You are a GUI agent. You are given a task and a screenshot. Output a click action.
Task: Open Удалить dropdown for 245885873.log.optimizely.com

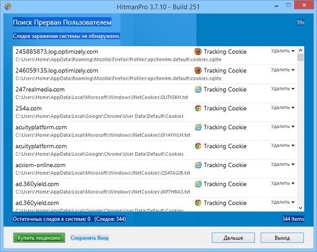click(283, 51)
